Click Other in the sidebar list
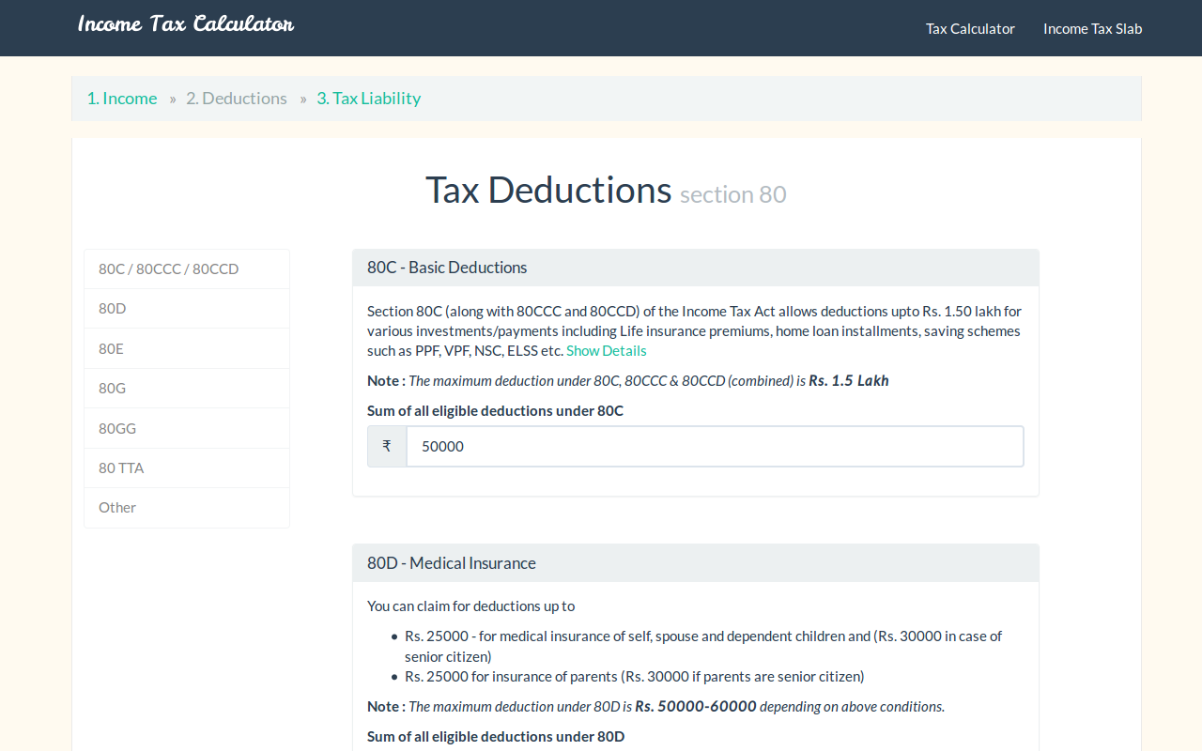 coord(117,508)
